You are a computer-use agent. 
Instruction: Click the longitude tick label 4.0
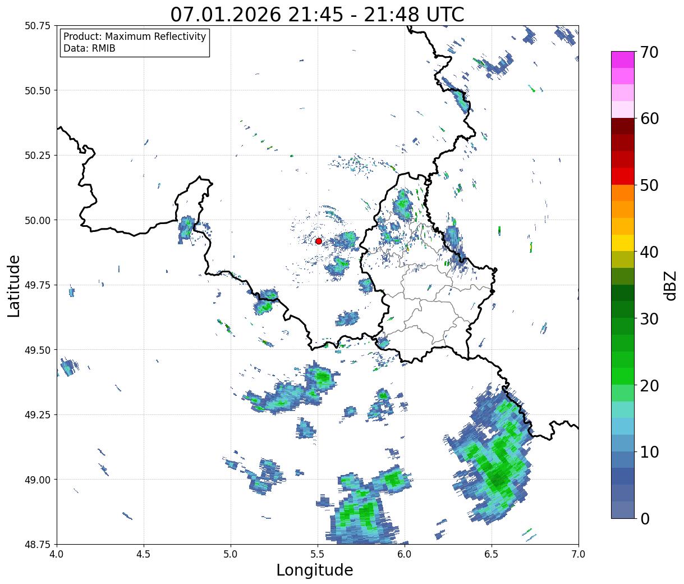[x=57, y=554]
